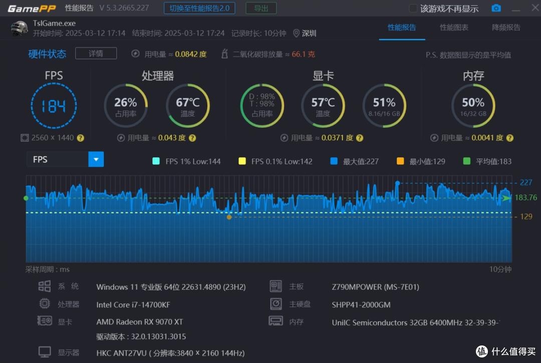Image resolution: width=541 pixels, height=363 pixels.
Task: Click the processor 67°C temperature gauge
Action: (188, 106)
